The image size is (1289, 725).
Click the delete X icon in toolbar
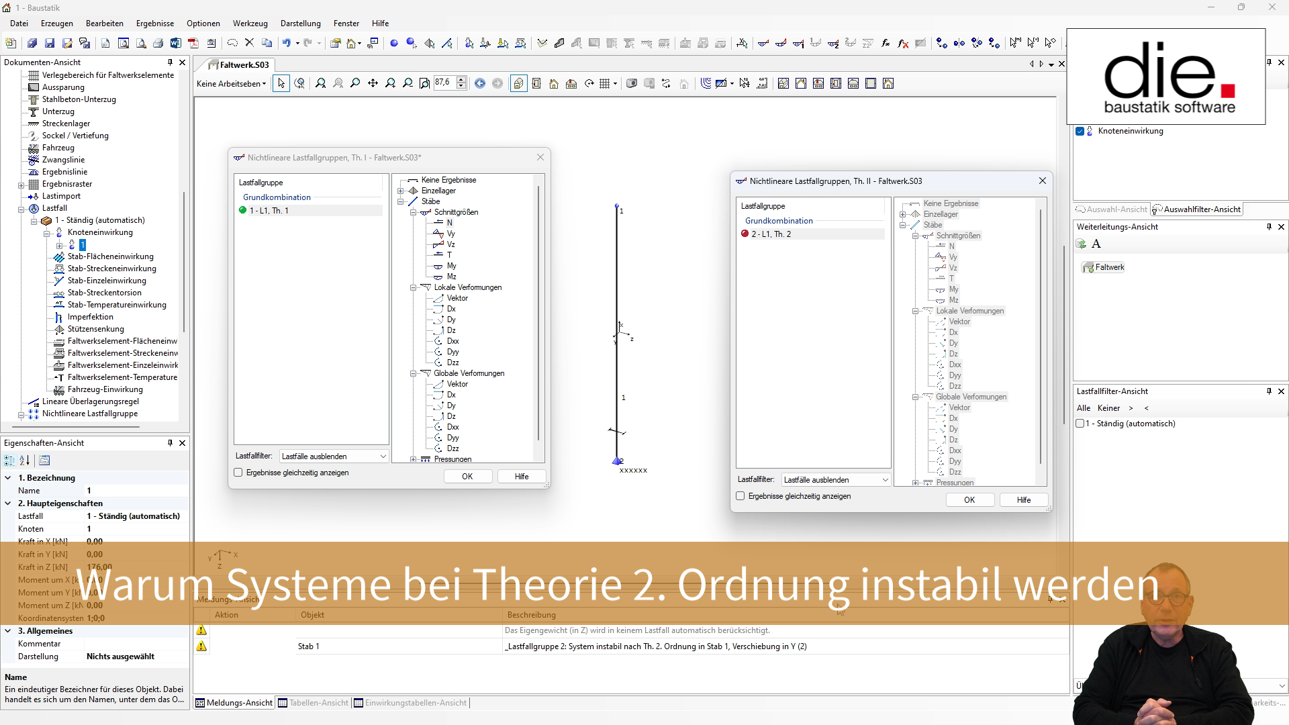pyautogui.click(x=249, y=43)
